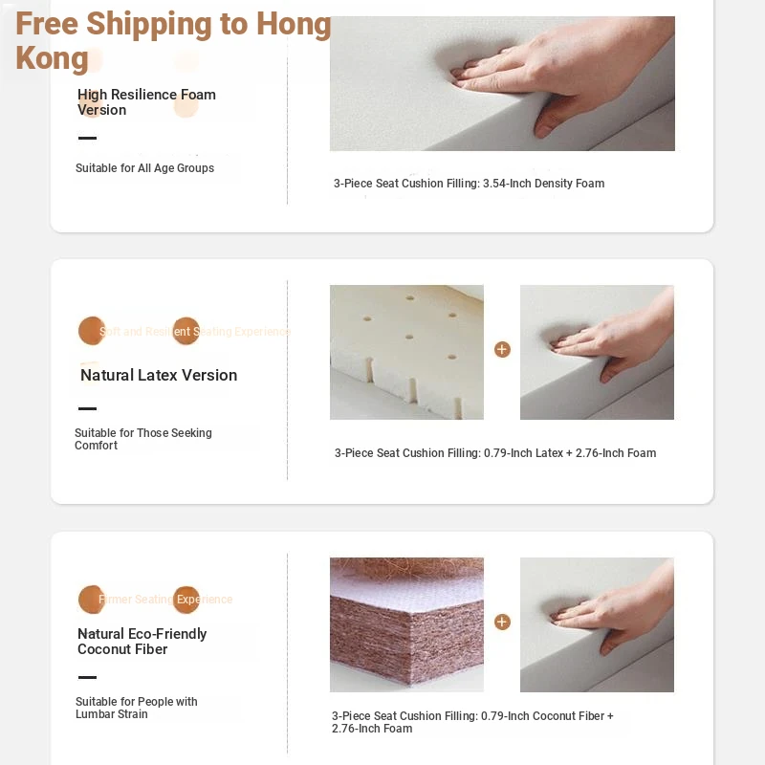Click the right orange circle above Natural Latex
The image size is (765, 765).
click(186, 331)
